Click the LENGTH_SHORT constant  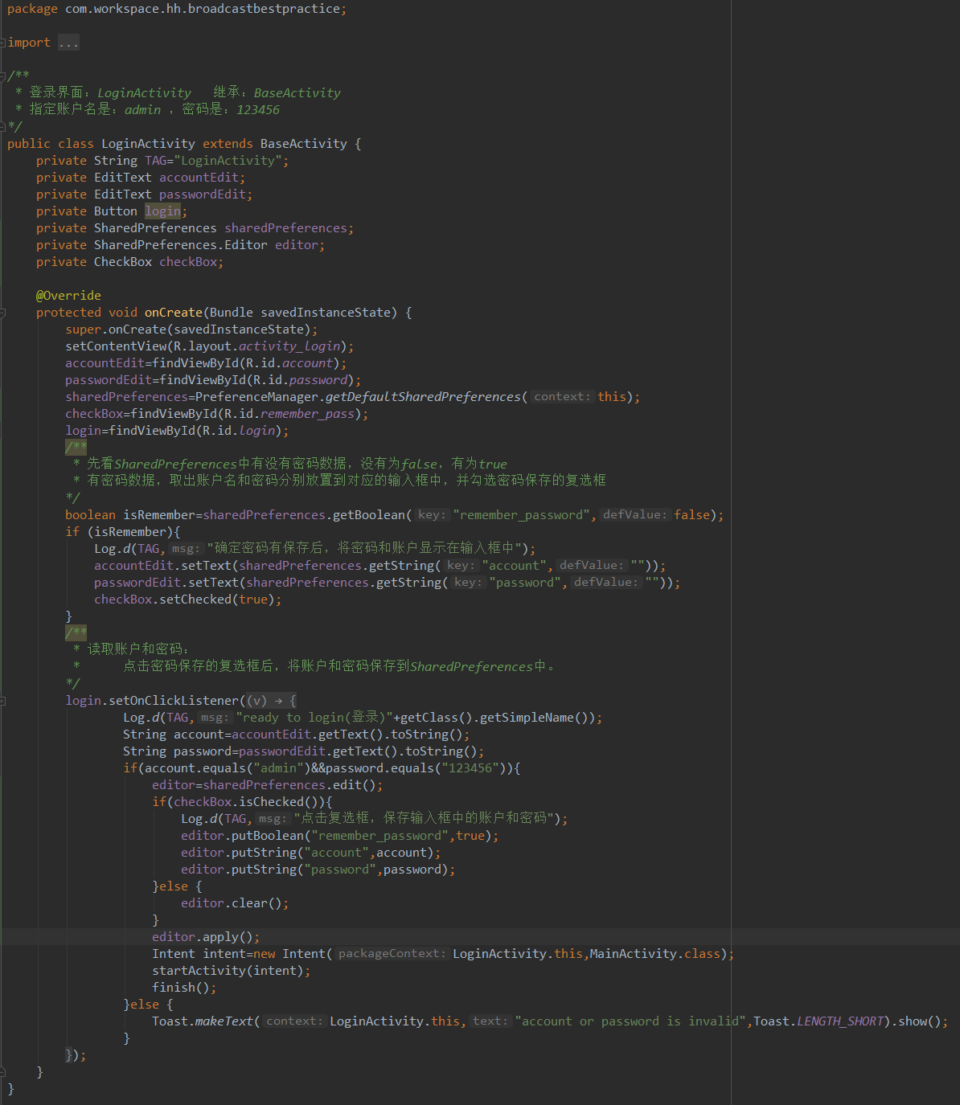[841, 1021]
